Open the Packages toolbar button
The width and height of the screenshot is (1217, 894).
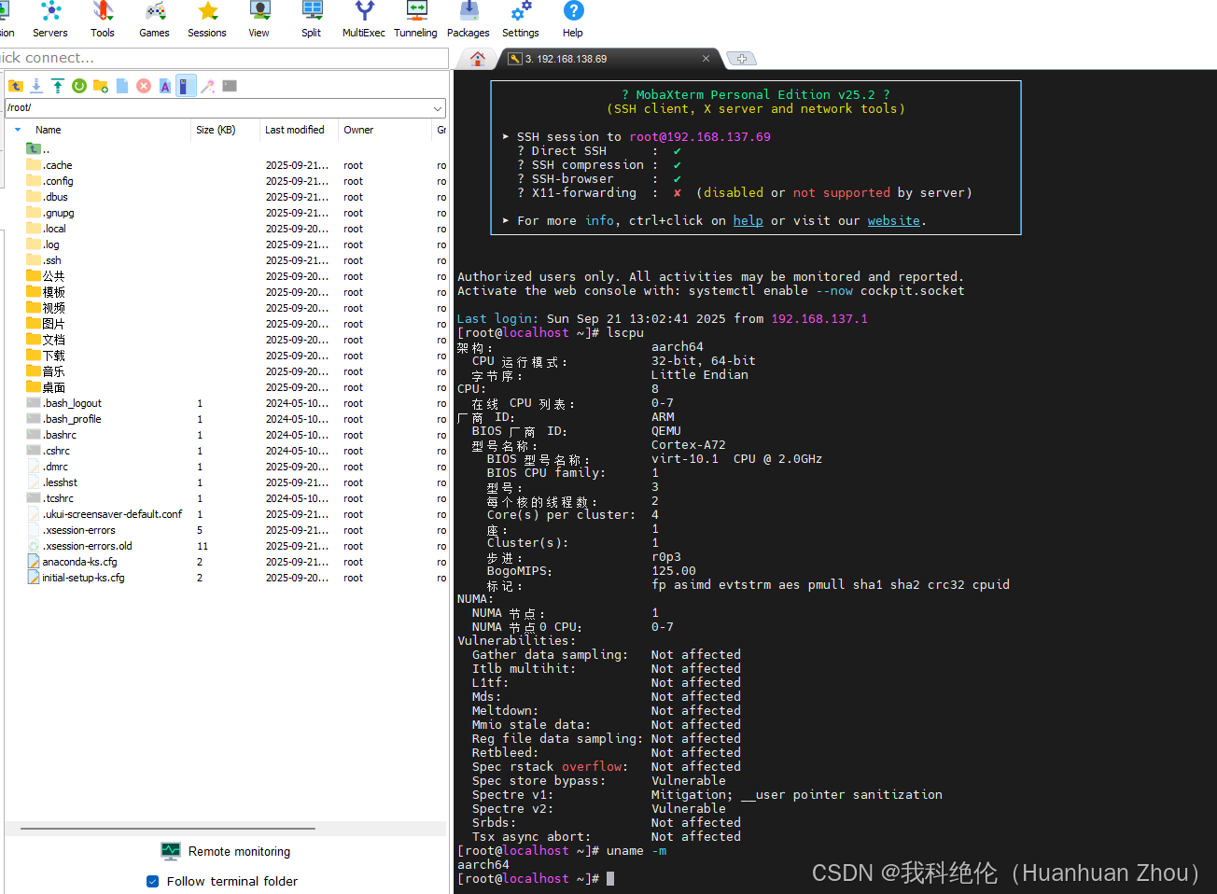pos(469,20)
